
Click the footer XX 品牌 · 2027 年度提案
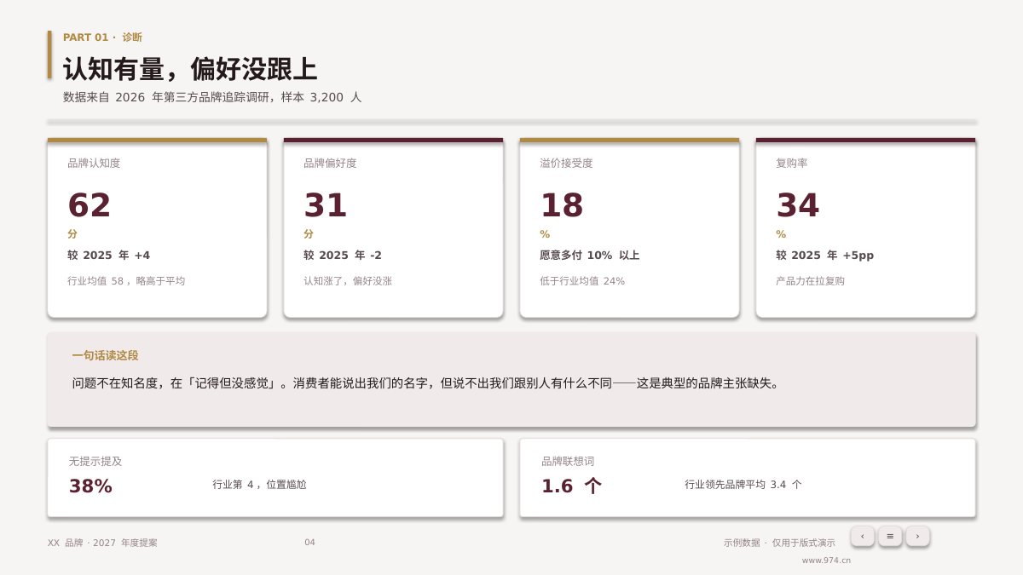click(102, 543)
